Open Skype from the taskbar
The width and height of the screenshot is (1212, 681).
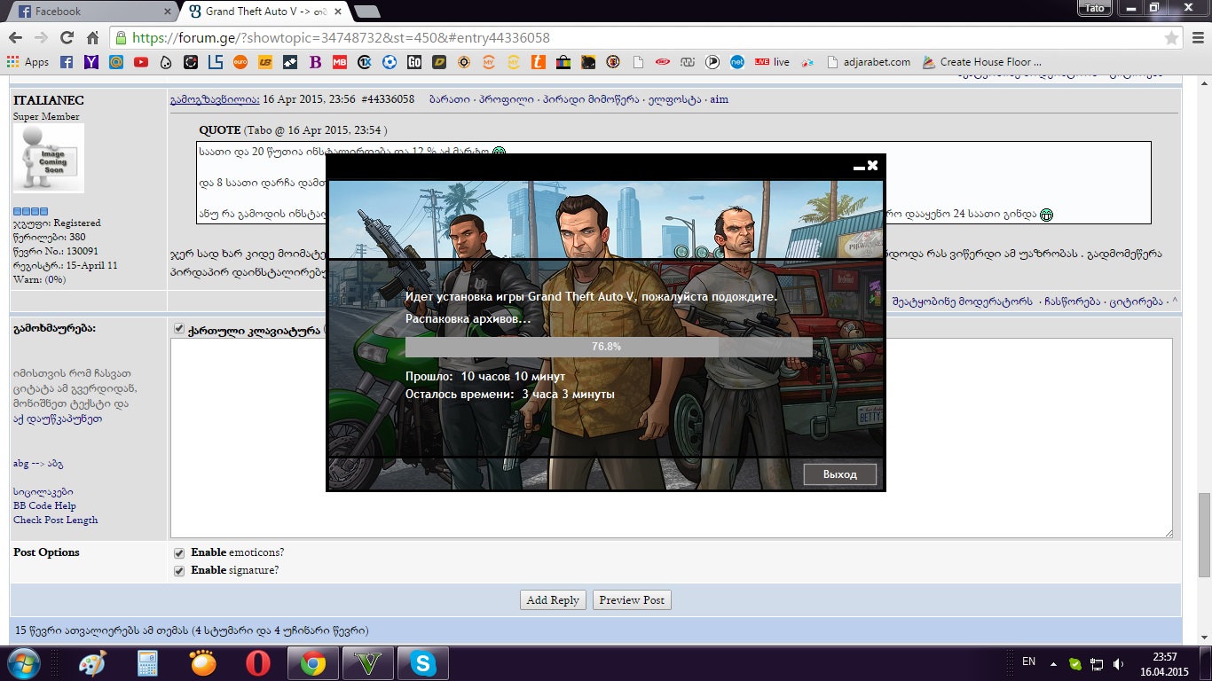pyautogui.click(x=423, y=663)
